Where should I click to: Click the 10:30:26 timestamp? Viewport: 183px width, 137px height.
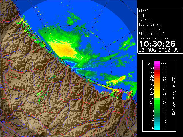tap(157, 44)
